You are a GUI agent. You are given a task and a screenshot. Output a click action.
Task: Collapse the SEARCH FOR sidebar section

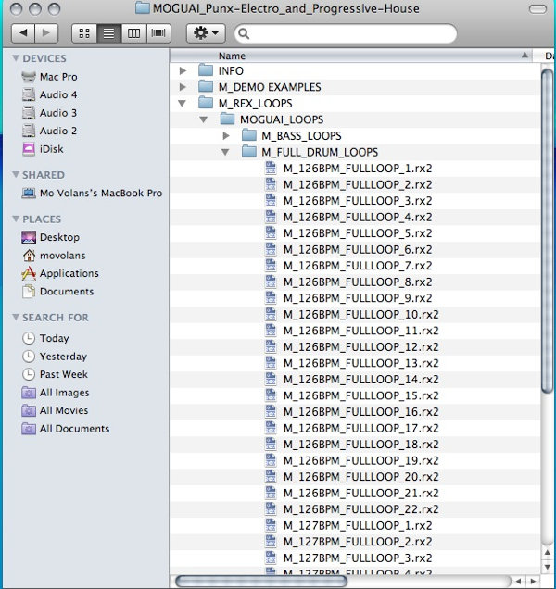tap(16, 317)
